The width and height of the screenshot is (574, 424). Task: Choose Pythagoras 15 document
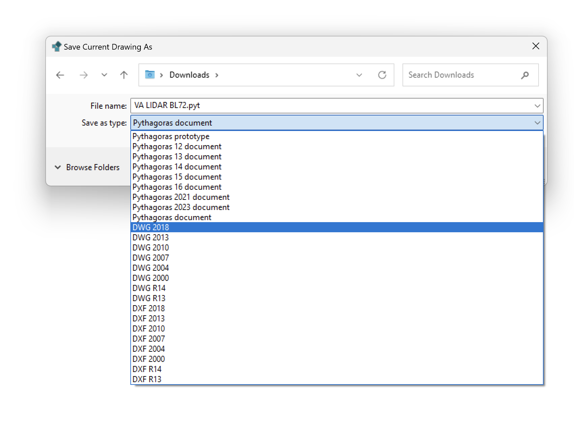(337, 177)
